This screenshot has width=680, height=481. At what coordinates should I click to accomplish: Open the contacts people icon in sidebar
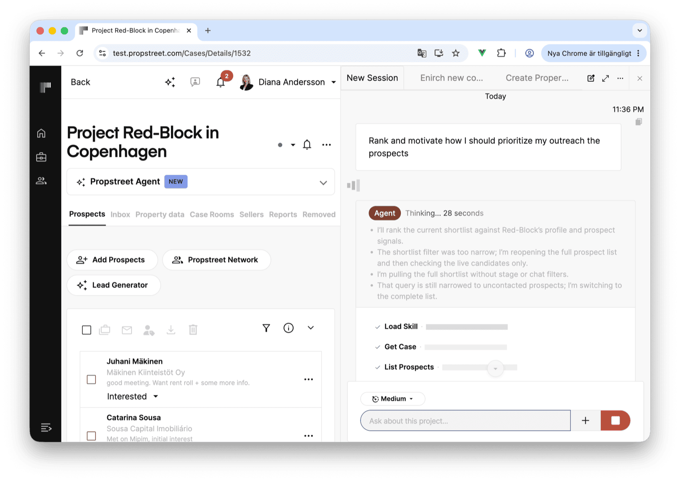(41, 181)
